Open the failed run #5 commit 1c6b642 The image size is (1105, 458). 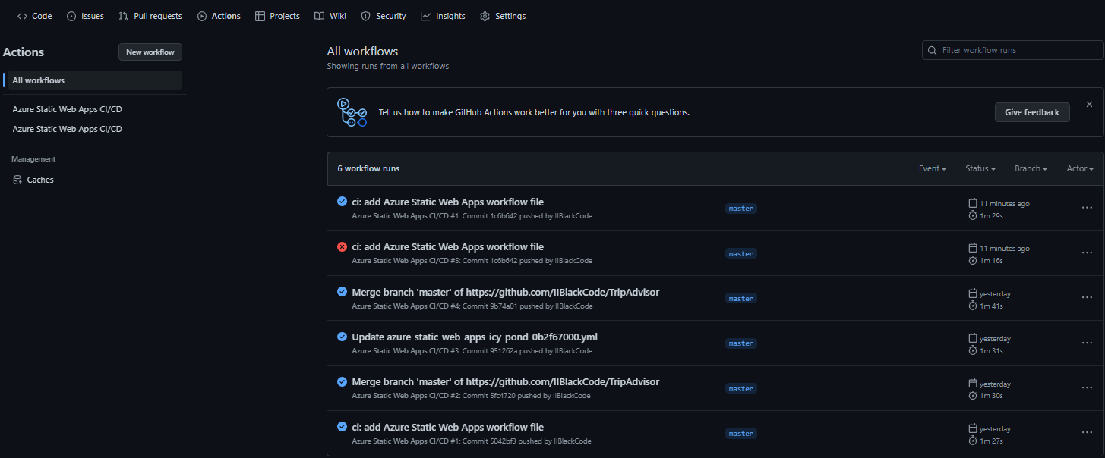point(447,246)
